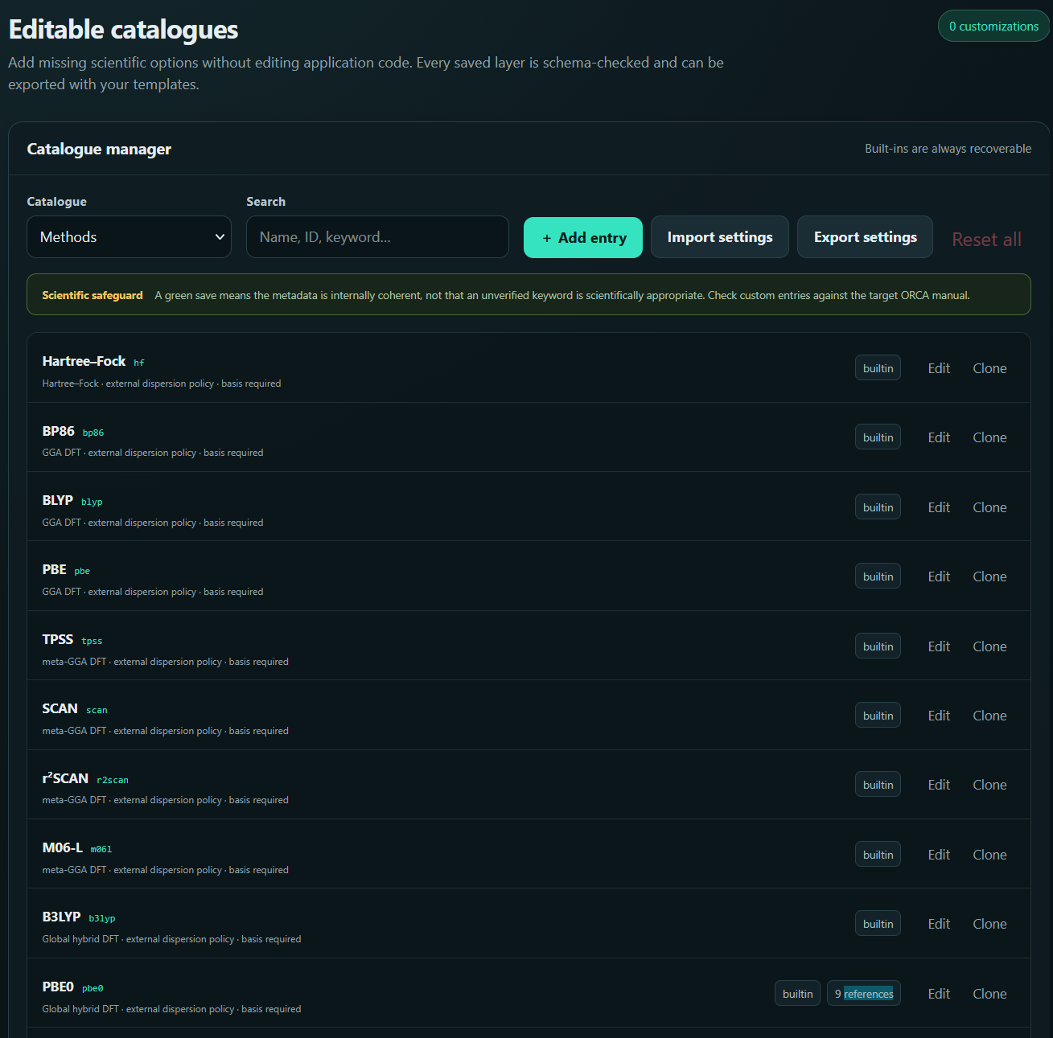1053x1038 pixels.
Task: Clone the BLYP entry
Action: click(989, 507)
